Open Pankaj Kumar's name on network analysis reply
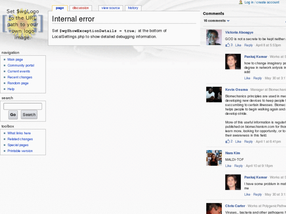This screenshot has height=214, width=286. (256, 57)
